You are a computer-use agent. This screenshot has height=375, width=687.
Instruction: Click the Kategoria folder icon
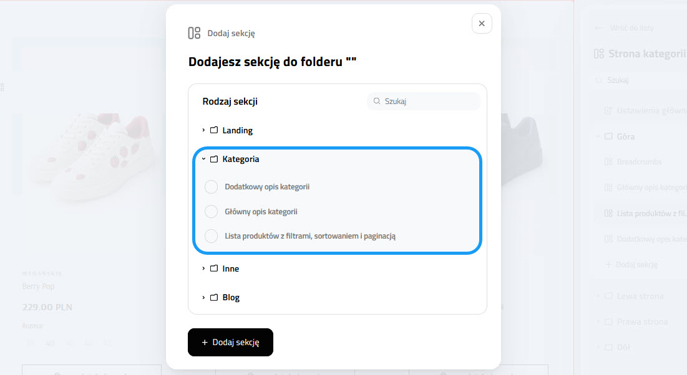pos(214,159)
